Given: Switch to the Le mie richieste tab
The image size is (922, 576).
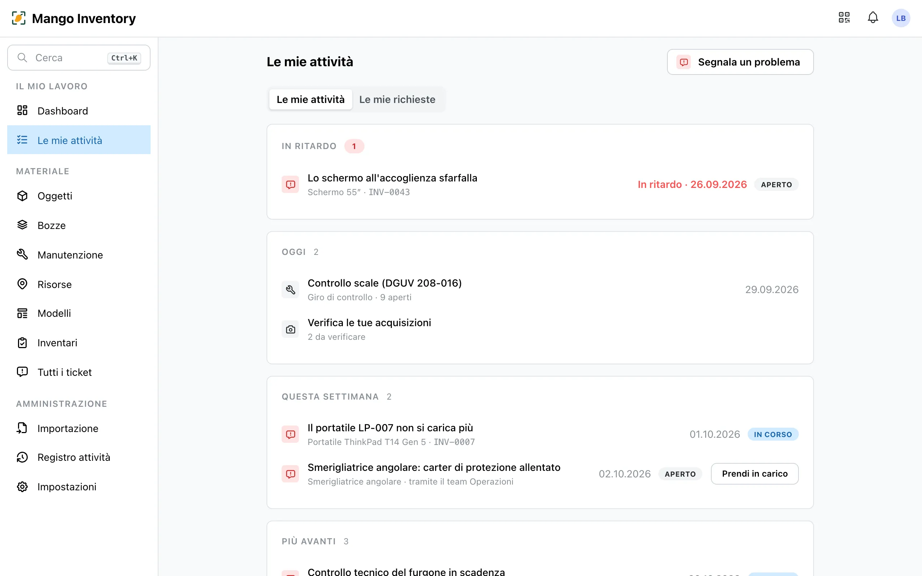Looking at the screenshot, I should pos(397,99).
